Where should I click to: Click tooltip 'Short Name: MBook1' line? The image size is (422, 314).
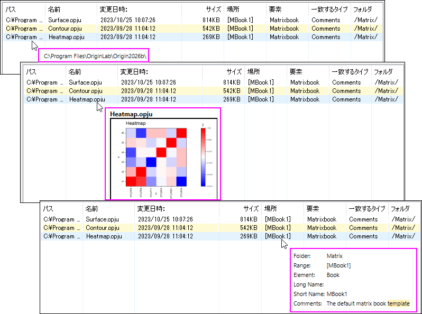tap(320, 294)
